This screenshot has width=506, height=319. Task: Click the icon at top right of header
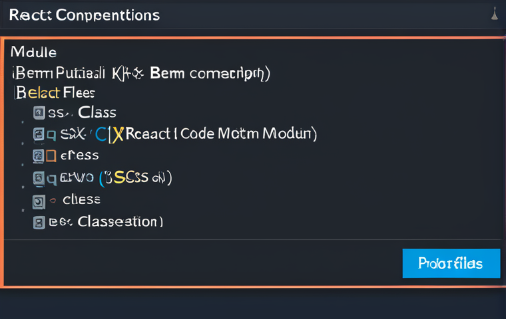pos(495,15)
